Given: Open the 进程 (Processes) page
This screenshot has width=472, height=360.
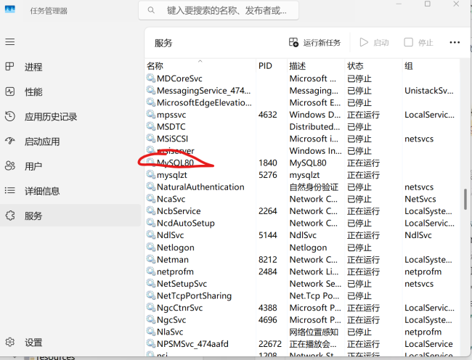Looking at the screenshot, I should pos(70,67).
